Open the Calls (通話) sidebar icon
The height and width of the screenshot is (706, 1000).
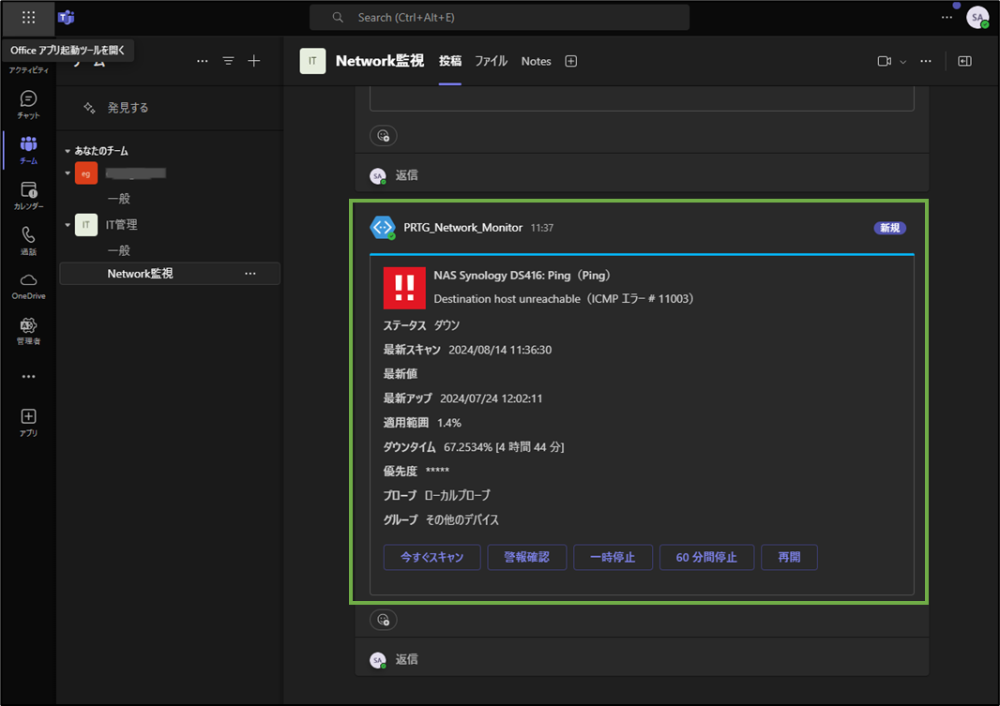tap(28, 241)
